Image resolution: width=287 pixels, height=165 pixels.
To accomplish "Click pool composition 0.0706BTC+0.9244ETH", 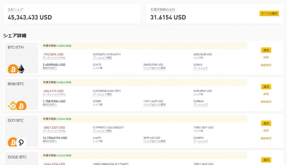I will point(107,54).
